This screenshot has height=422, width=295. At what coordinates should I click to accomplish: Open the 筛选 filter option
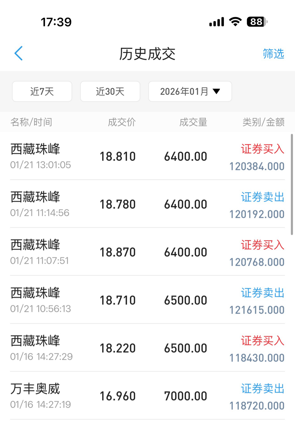tap(273, 53)
